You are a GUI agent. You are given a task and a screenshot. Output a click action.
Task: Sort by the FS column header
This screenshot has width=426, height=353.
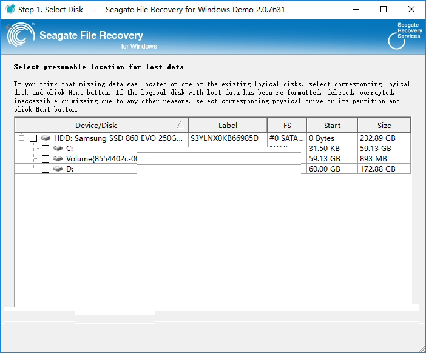(287, 125)
